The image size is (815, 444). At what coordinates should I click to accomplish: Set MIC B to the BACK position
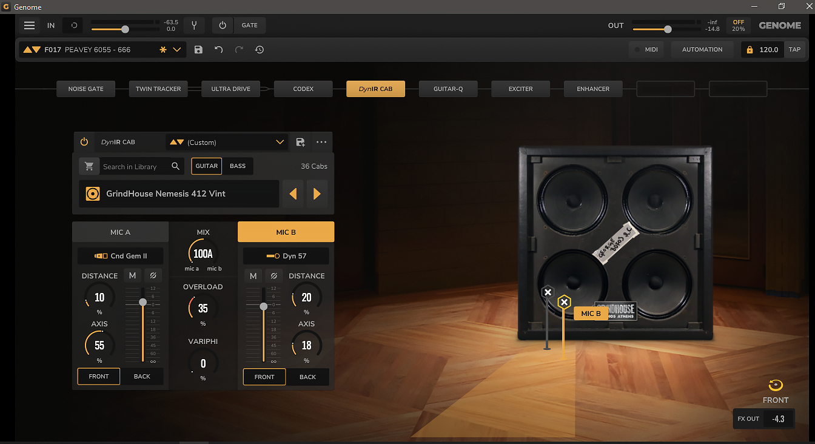tap(308, 377)
